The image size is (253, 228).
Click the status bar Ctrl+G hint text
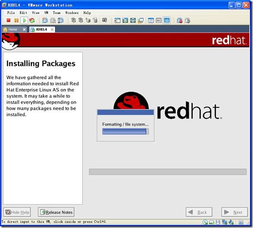pyautogui.click(x=54, y=222)
